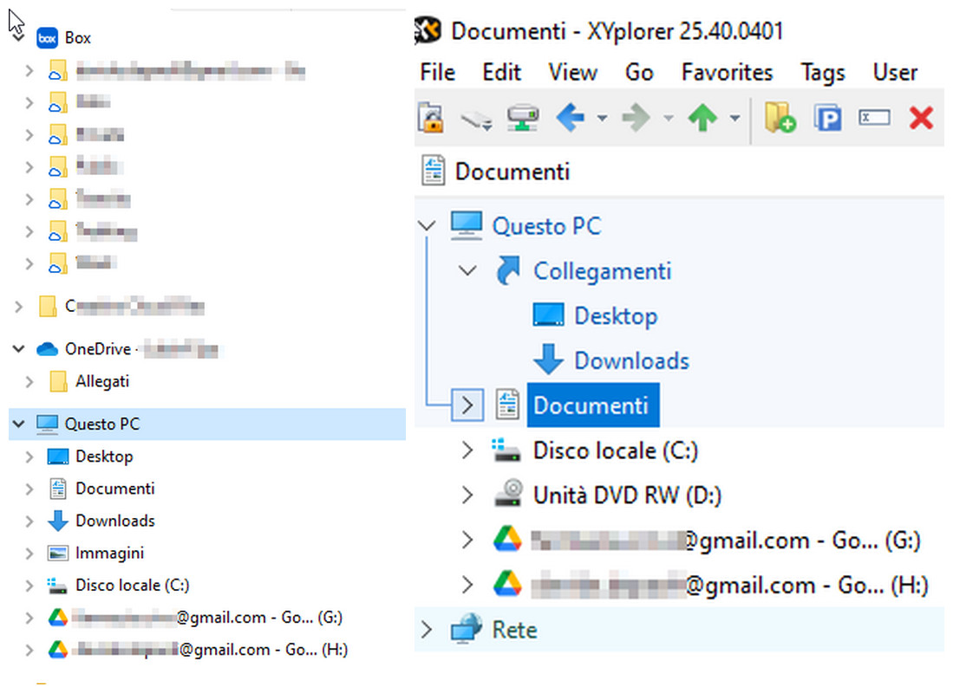Collapse the OneDrive node in Explorer pane
This screenshot has width=953, height=693.
[x=19, y=349]
